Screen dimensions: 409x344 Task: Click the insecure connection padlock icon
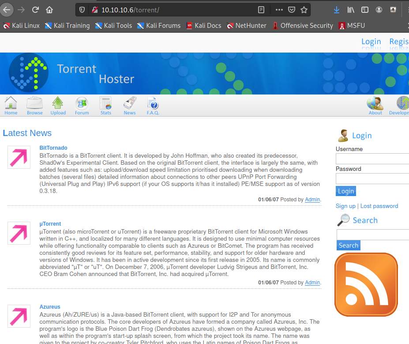point(95,10)
